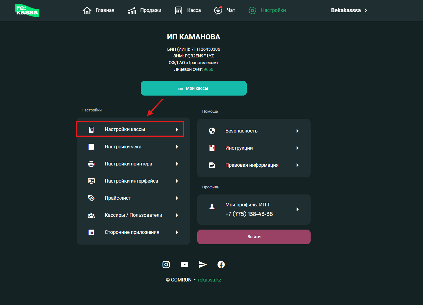This screenshot has height=305, width=423.
Task: Click the re:kassa logo
Action: pos(27,10)
